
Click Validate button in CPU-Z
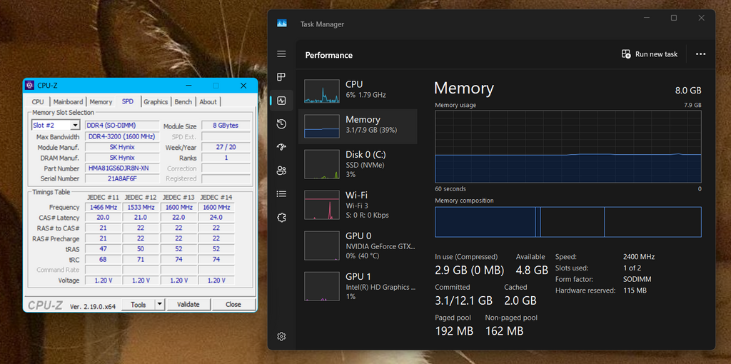(188, 304)
